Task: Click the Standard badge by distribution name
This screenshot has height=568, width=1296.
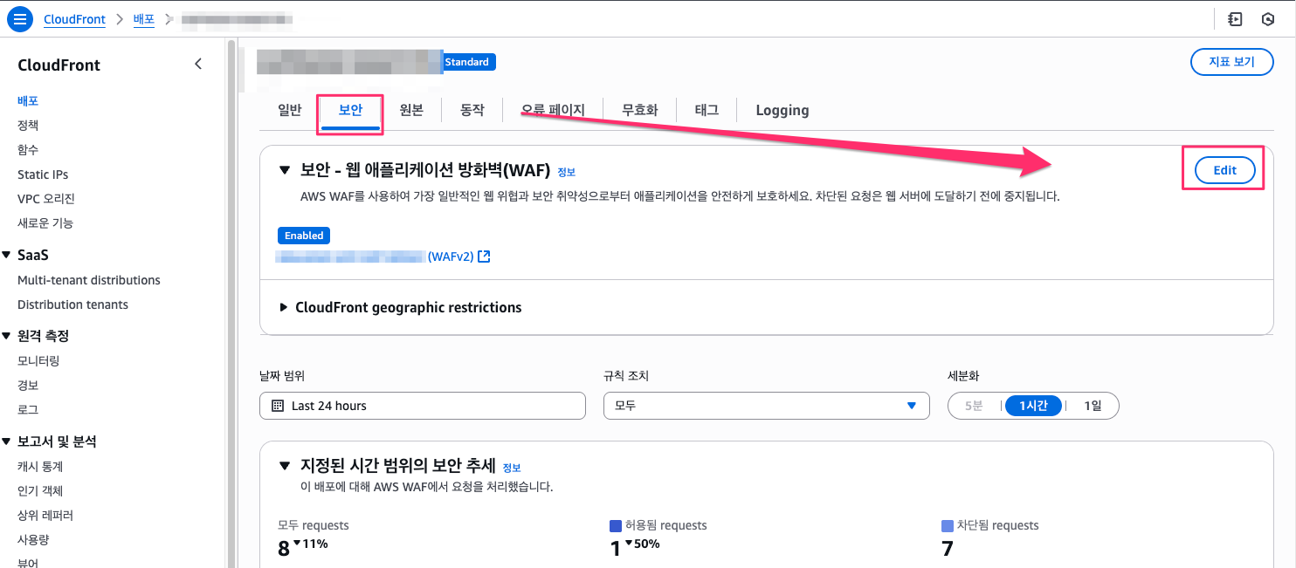Action: tap(467, 62)
